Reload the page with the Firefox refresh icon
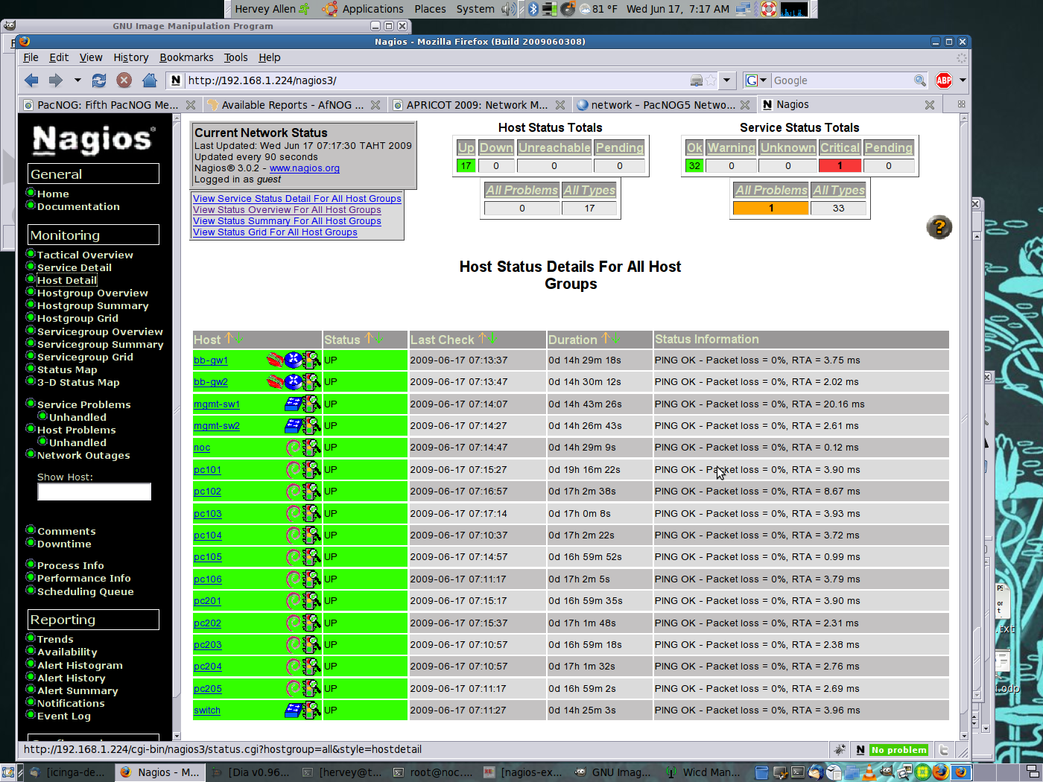Viewport: 1043px width, 782px height. [x=99, y=80]
